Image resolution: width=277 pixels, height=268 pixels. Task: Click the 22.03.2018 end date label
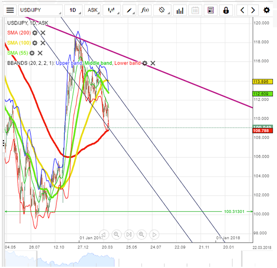point(262,248)
